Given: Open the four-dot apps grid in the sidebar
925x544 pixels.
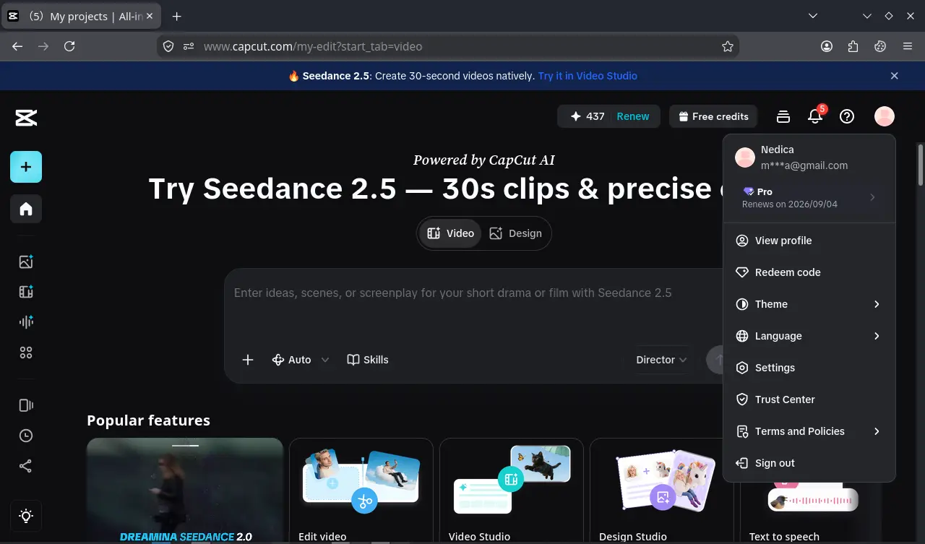Looking at the screenshot, I should pyautogui.click(x=26, y=353).
